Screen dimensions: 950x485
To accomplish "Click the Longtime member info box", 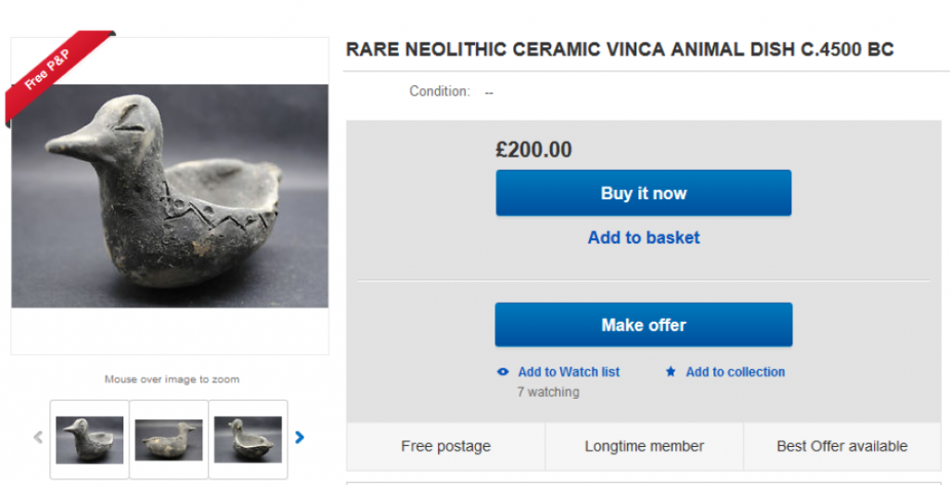I will coord(644,446).
